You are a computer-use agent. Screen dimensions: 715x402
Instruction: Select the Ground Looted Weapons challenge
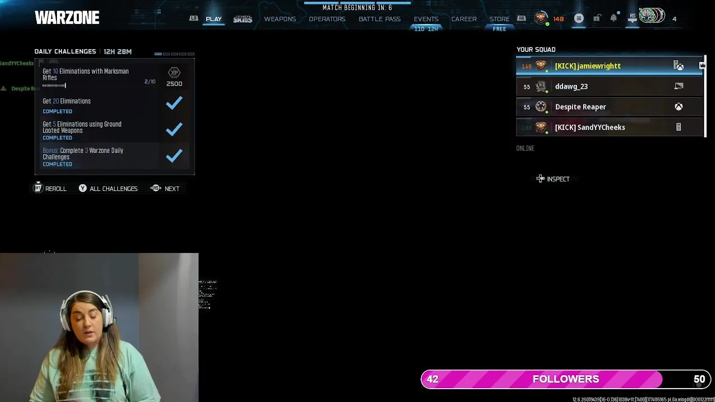(x=115, y=131)
